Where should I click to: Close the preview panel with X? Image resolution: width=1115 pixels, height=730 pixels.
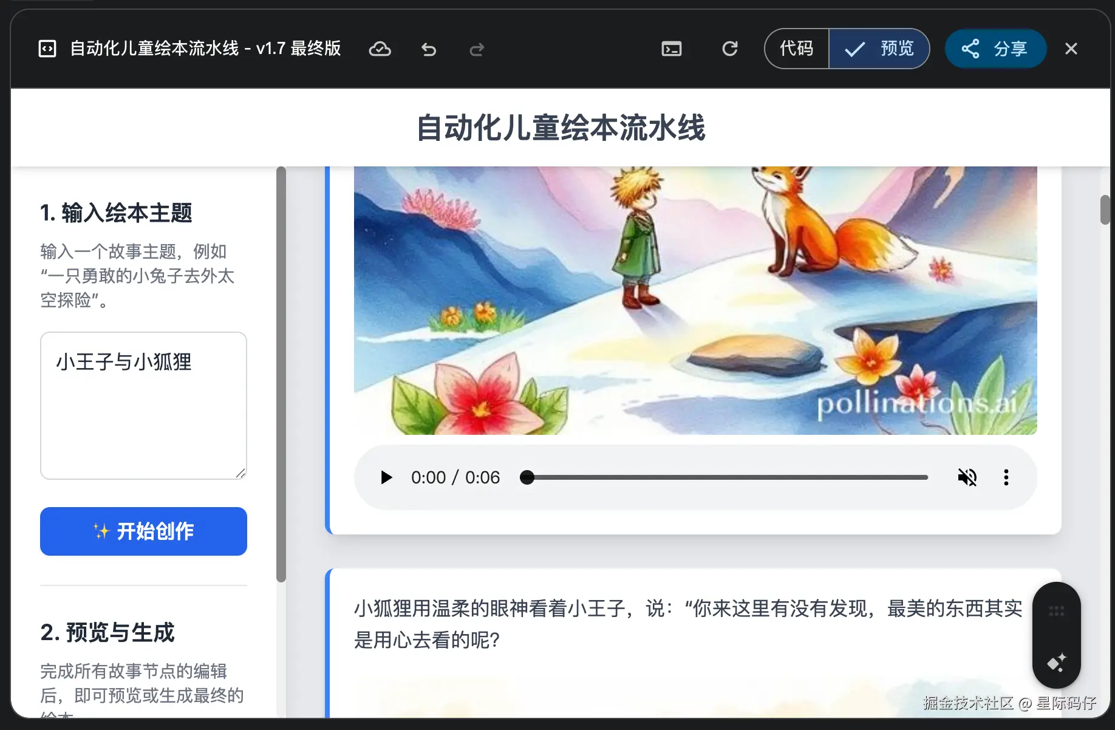[1071, 49]
